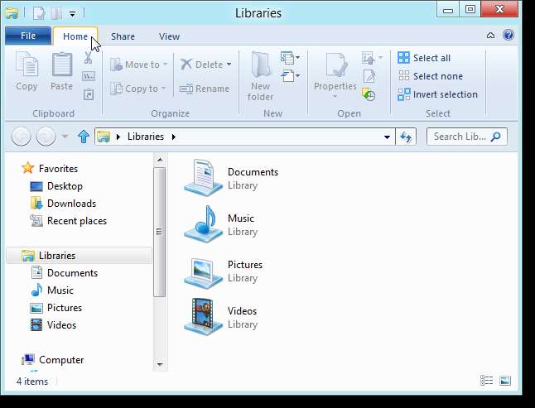
Task: Open the File menu tab
Action: point(28,36)
